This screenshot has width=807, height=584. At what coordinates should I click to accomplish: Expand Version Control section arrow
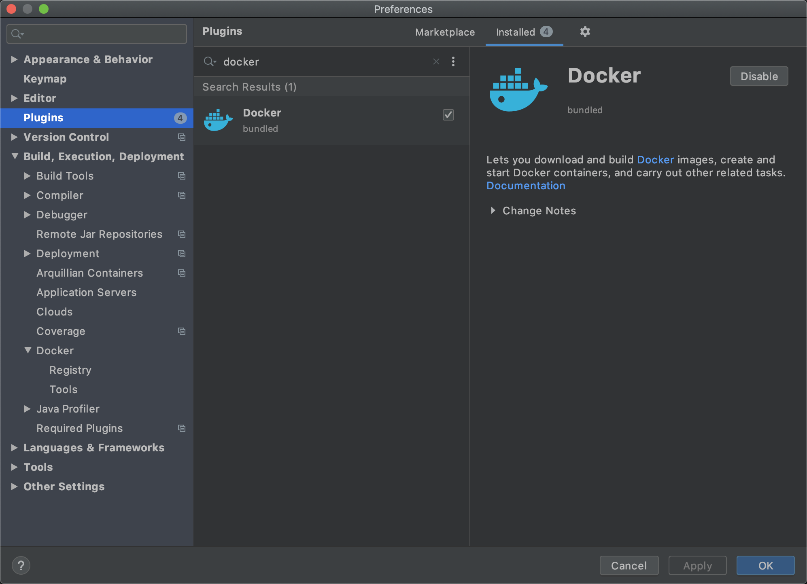[14, 137]
